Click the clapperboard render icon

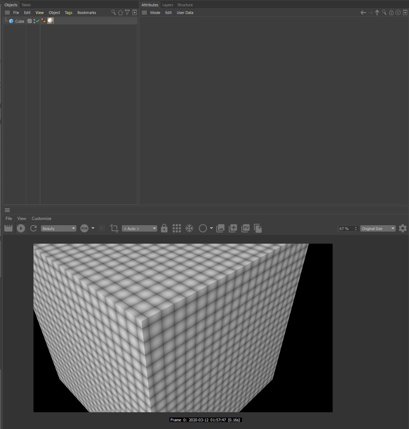[x=8, y=228]
